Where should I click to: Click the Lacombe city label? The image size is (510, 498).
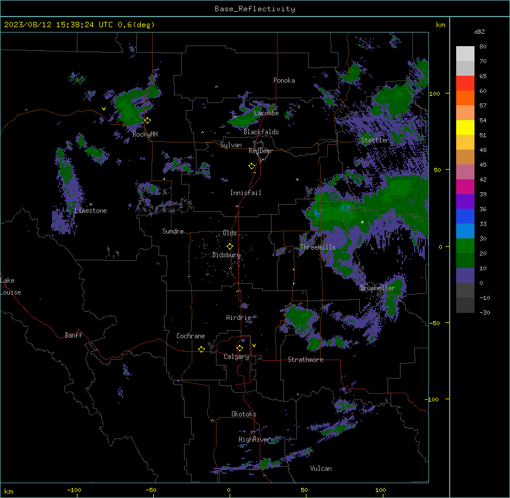point(266,113)
